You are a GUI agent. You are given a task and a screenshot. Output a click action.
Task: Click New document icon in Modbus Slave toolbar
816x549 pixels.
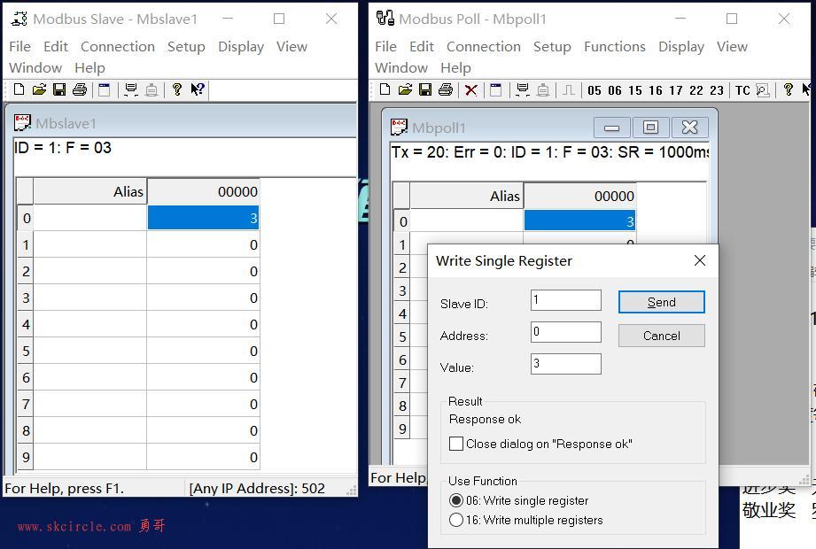(x=19, y=89)
